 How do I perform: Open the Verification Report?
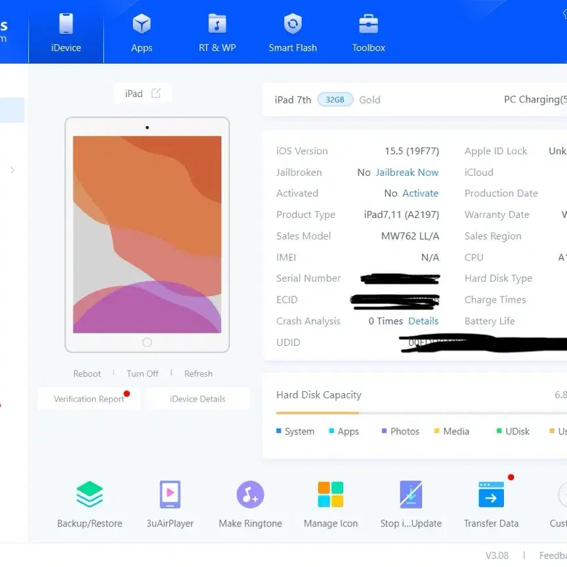(x=89, y=399)
